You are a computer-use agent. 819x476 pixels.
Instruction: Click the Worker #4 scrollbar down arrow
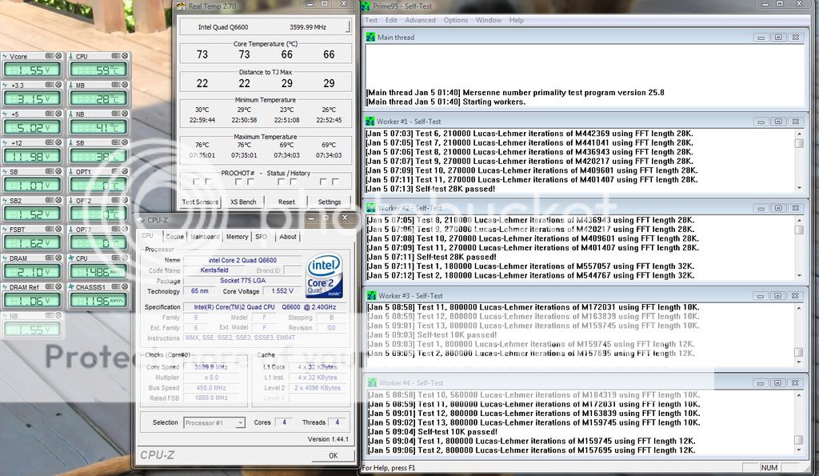(x=799, y=450)
